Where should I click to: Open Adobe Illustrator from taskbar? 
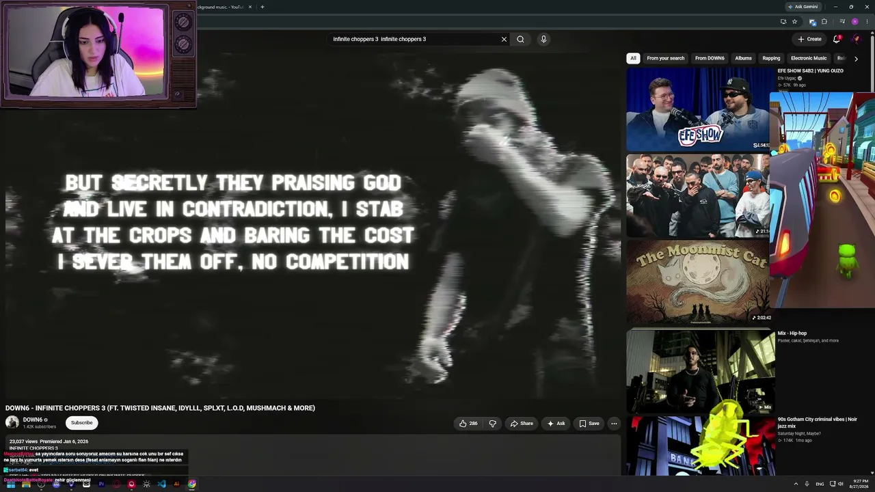point(176,484)
